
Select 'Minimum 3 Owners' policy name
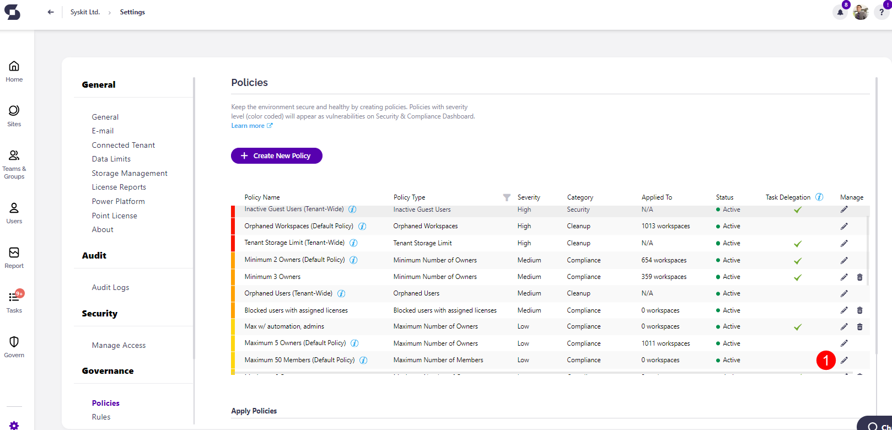click(x=272, y=277)
